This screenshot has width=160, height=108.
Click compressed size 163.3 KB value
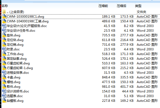(127, 63)
